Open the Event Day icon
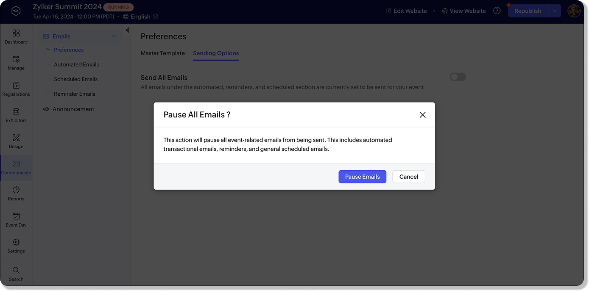589x291 pixels. [x=16, y=216]
